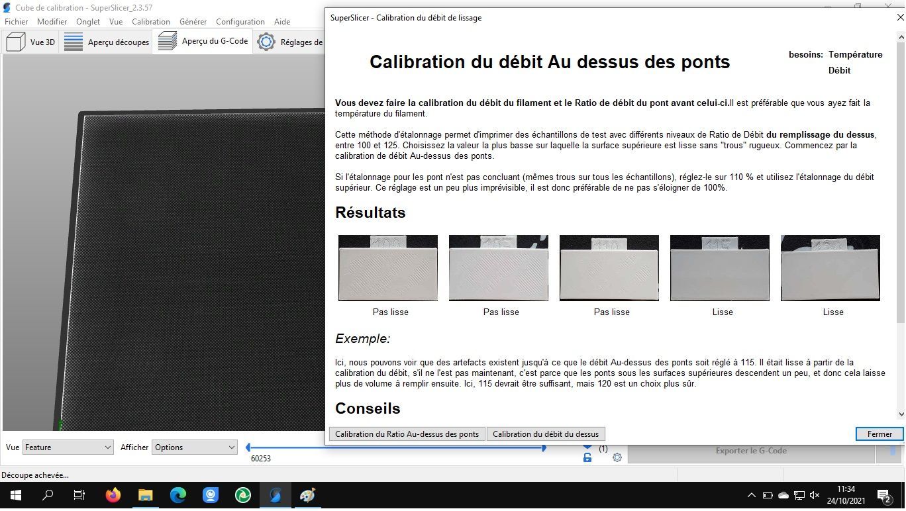Click the green circular app icon in taskbar
This screenshot has width=906, height=511.
pos(243,495)
